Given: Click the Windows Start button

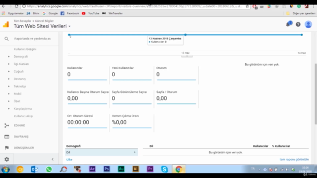Looking at the screenshot, I should (5, 169).
